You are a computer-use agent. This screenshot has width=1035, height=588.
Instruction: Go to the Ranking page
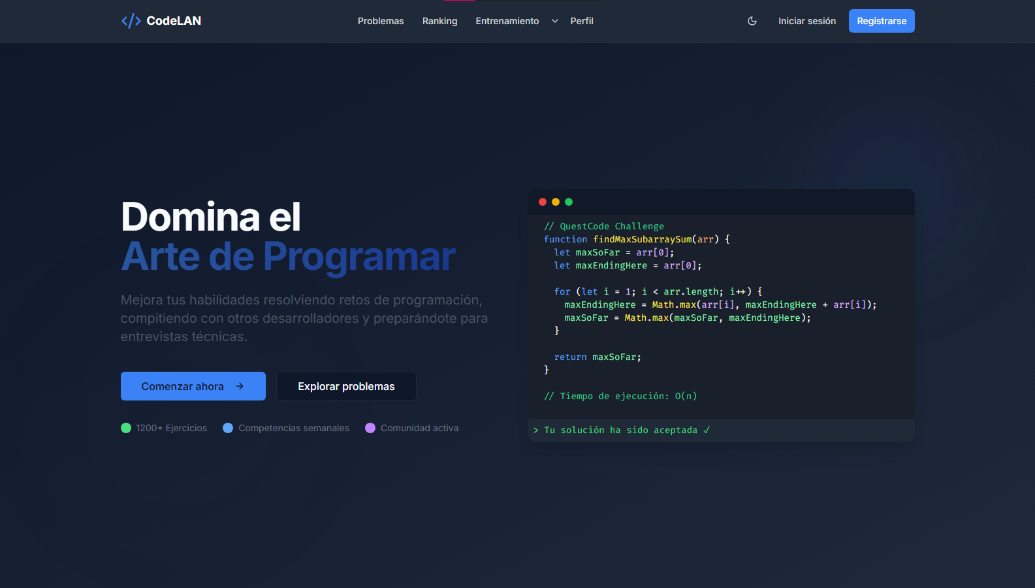pyautogui.click(x=439, y=21)
